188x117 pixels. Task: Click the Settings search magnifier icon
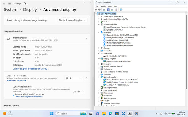click(25, 3)
